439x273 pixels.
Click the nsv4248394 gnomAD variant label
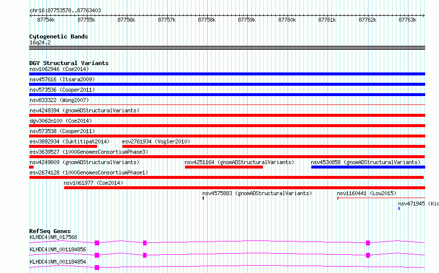84,110
